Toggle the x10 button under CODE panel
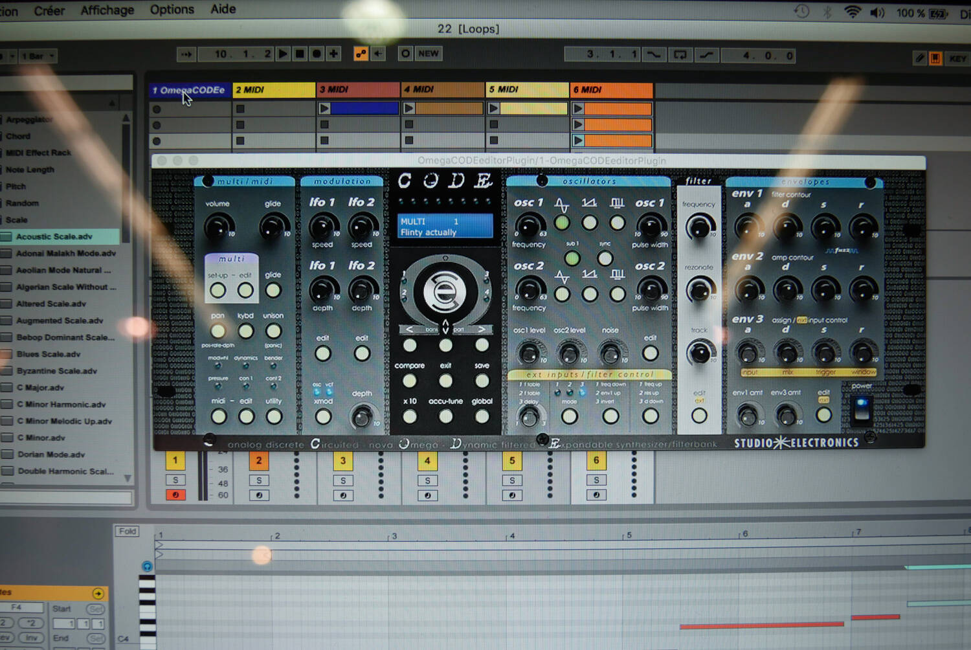Image resolution: width=971 pixels, height=650 pixels. 410,416
